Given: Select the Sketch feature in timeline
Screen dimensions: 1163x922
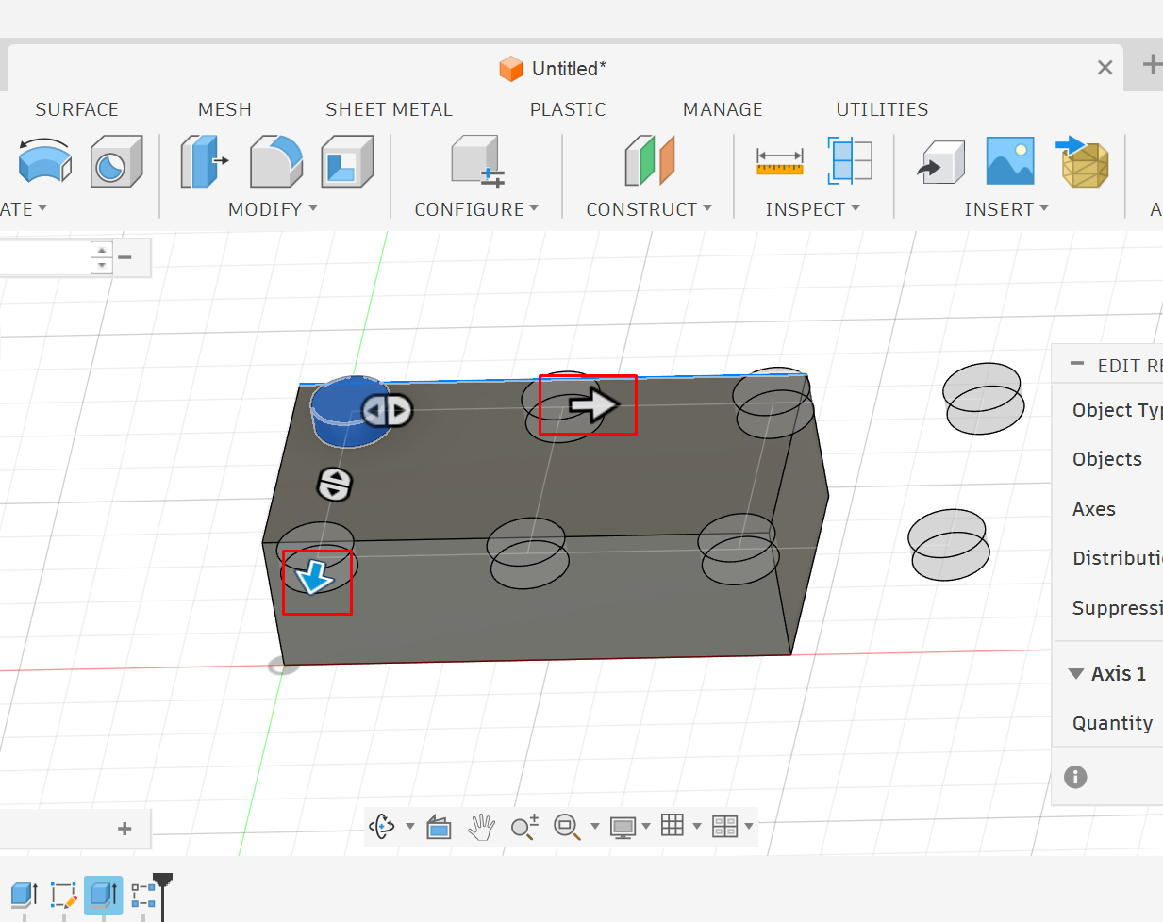Looking at the screenshot, I should (63, 896).
